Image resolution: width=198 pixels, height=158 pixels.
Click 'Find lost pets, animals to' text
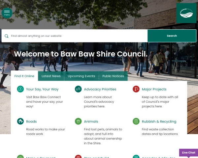click(103, 136)
